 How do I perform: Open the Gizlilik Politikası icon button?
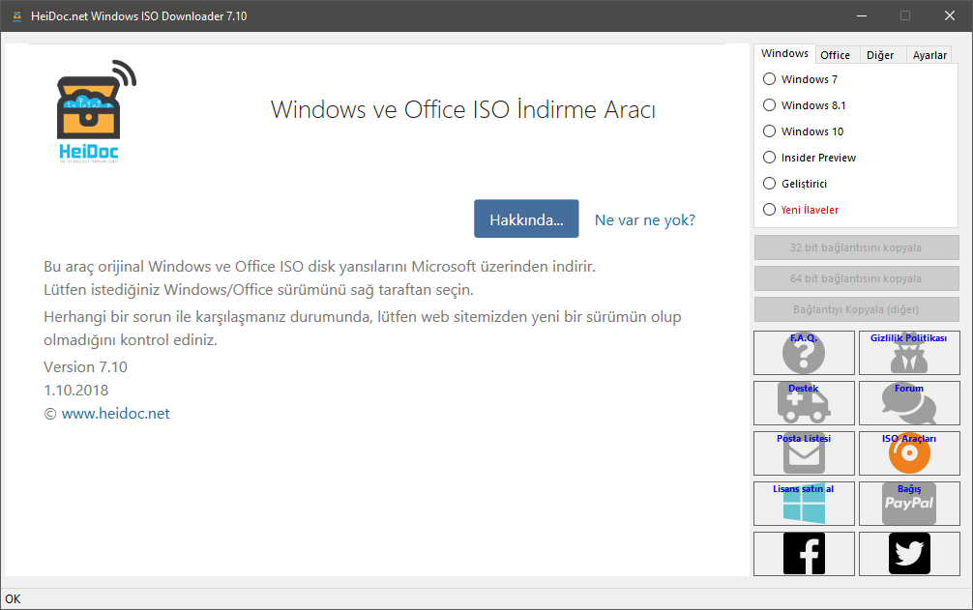(909, 353)
